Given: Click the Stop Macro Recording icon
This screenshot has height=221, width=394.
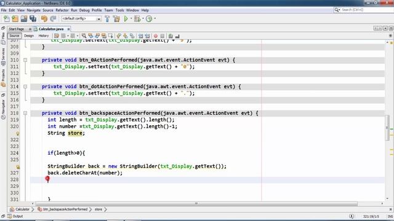Looking at the screenshot, I should [x=163, y=36].
